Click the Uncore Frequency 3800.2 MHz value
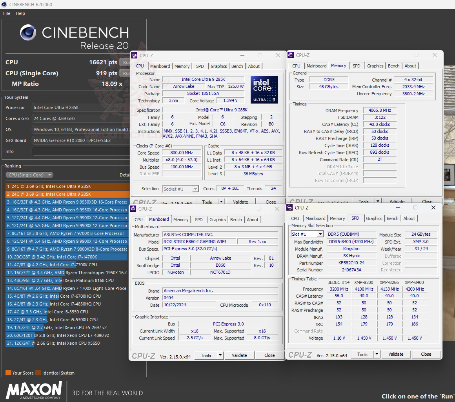 coord(413,94)
